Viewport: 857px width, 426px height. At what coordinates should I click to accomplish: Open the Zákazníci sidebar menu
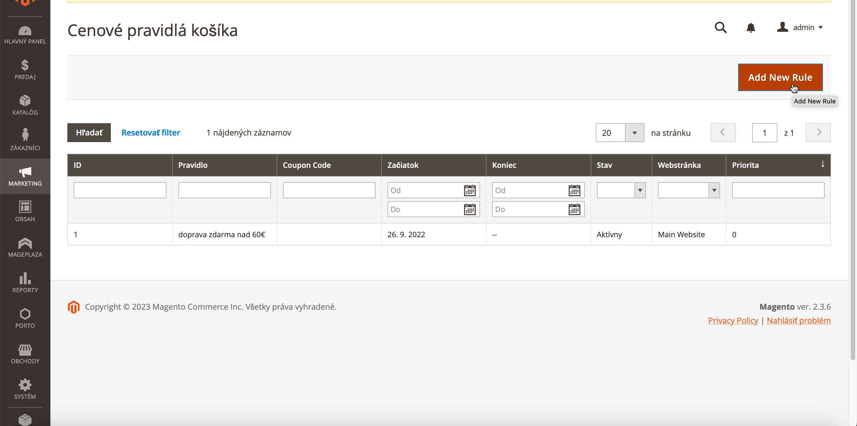25,140
